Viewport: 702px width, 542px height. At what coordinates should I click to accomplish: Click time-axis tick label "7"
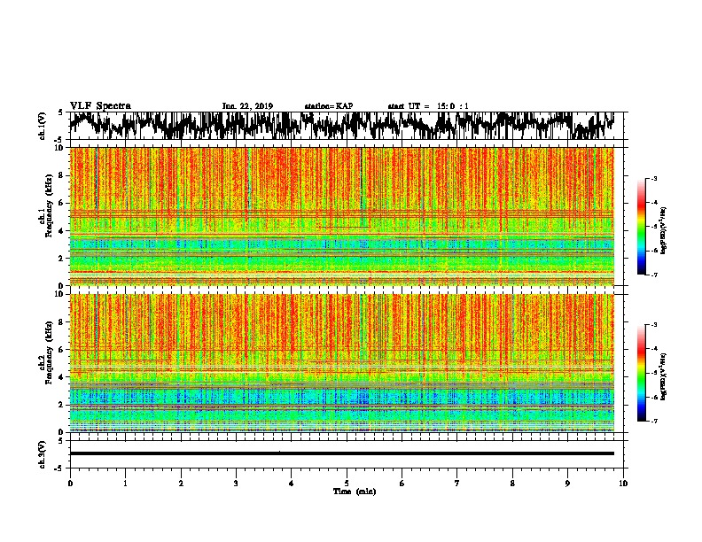457,484
